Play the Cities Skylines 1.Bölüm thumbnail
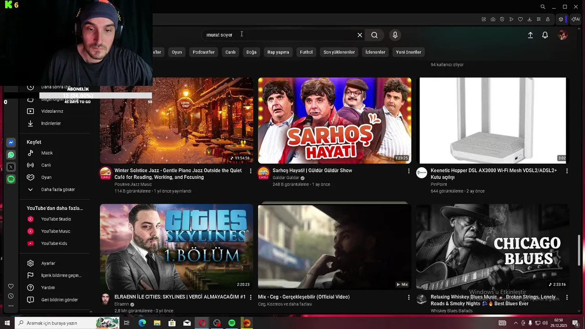Image resolution: width=585 pixels, height=329 pixels. pos(176,247)
